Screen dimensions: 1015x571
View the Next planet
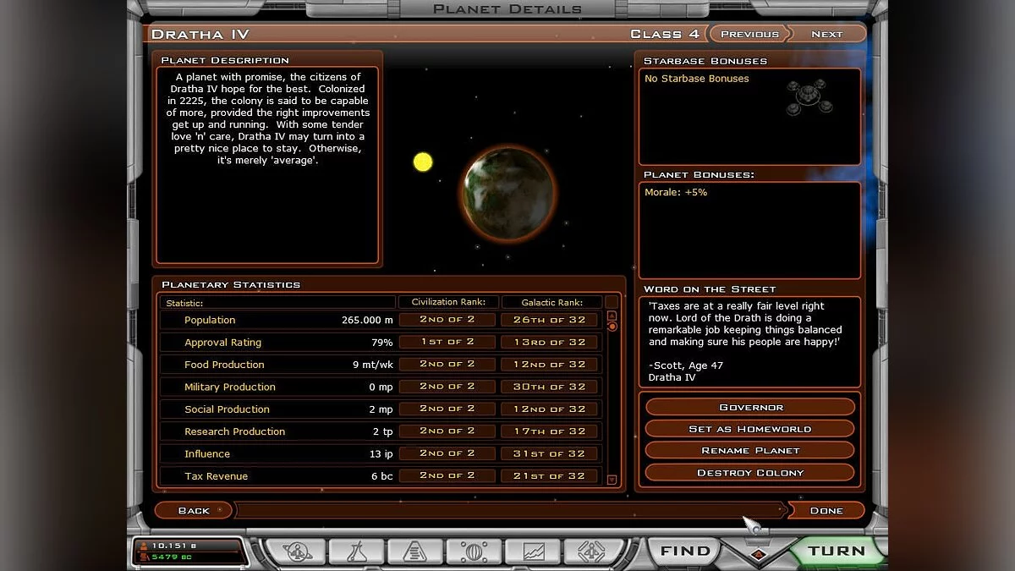[x=826, y=33]
